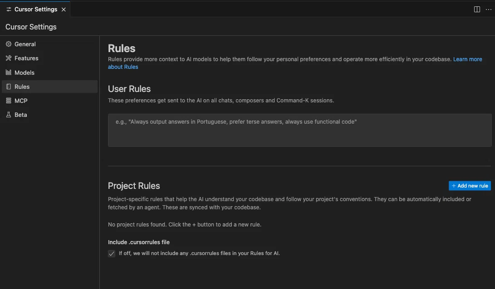
Task: Open the Models settings section
Action: click(x=49, y=72)
